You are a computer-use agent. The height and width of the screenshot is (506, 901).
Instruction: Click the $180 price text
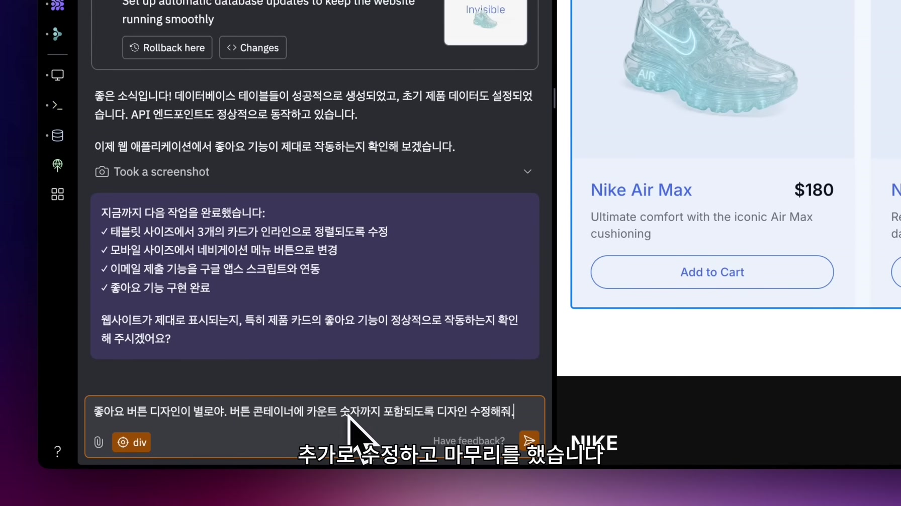click(x=814, y=190)
